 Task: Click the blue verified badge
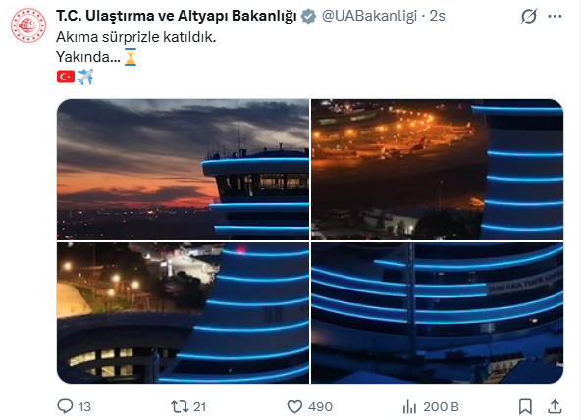(x=308, y=16)
